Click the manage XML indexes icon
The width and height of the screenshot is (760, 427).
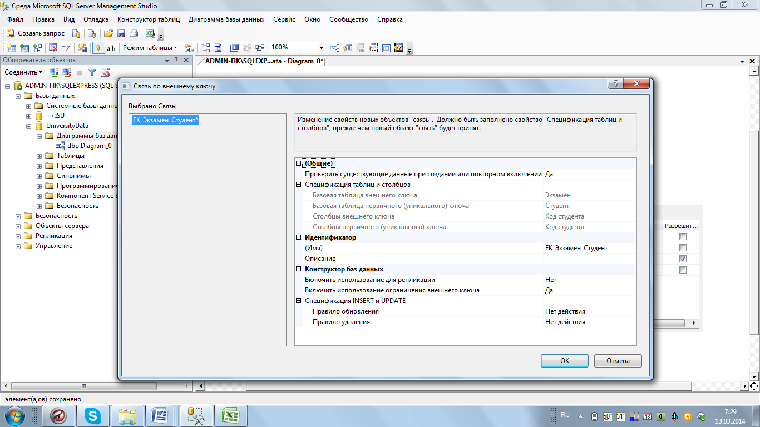373,48
